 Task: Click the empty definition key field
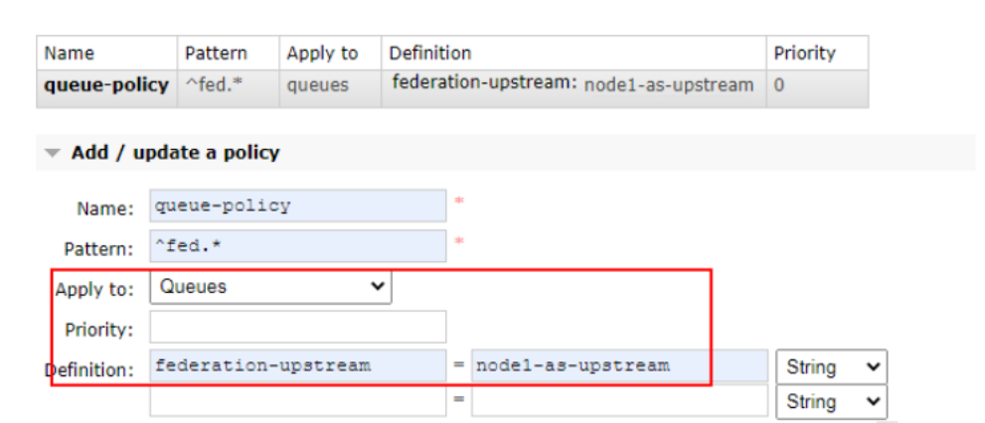pos(297,401)
